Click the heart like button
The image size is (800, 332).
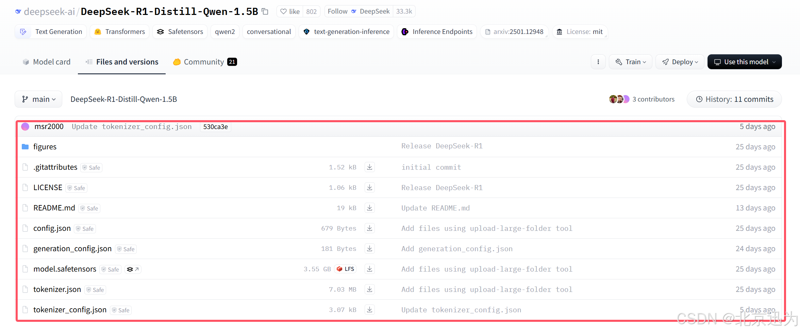pos(290,12)
